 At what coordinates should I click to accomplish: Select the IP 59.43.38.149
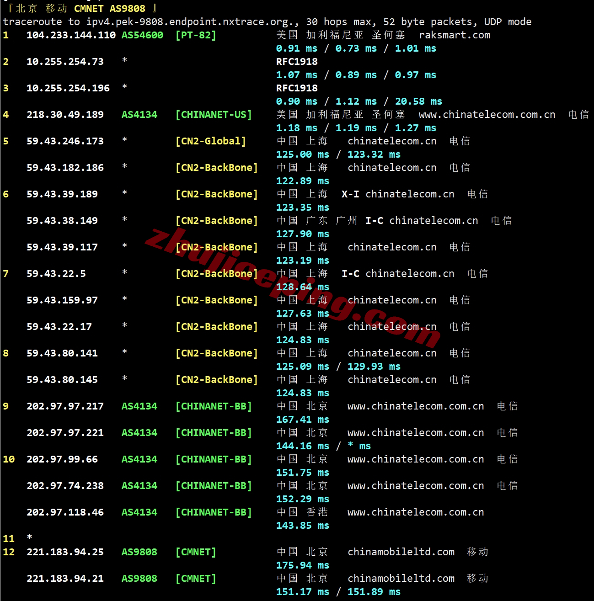62,221
